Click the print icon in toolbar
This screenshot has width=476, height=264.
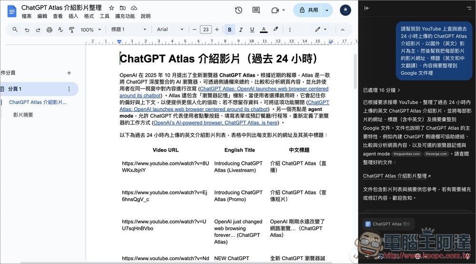49,30
